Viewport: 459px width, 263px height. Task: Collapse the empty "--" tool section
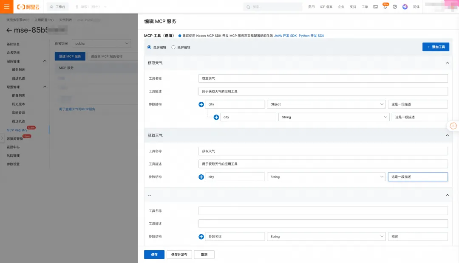[x=447, y=195]
